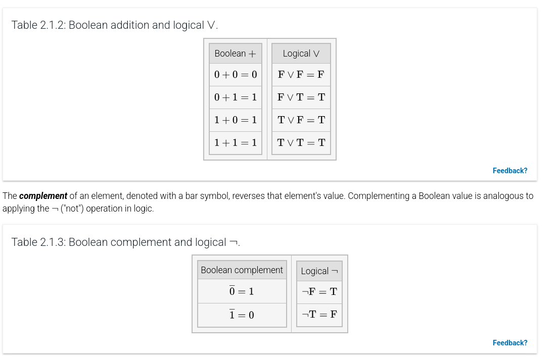Click the 0 + 1 = 1 cell

(236, 97)
